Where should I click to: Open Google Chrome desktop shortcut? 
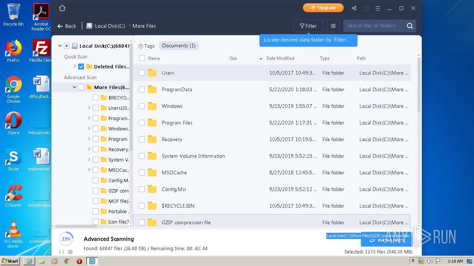click(13, 89)
